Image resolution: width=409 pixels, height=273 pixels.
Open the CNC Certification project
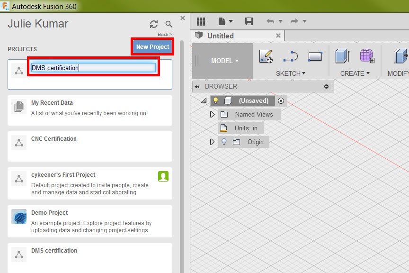click(90, 146)
